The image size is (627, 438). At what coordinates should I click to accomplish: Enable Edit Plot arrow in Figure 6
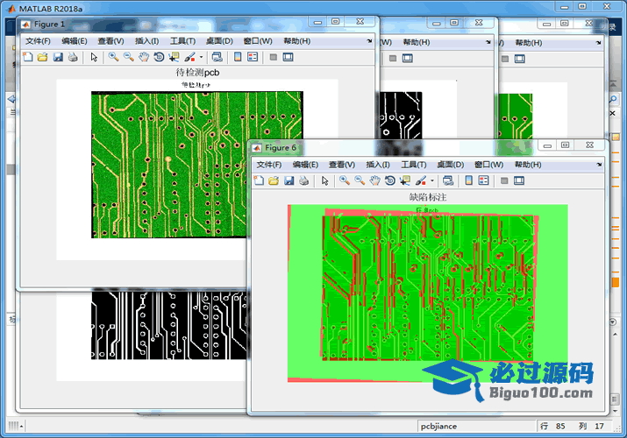click(x=324, y=180)
